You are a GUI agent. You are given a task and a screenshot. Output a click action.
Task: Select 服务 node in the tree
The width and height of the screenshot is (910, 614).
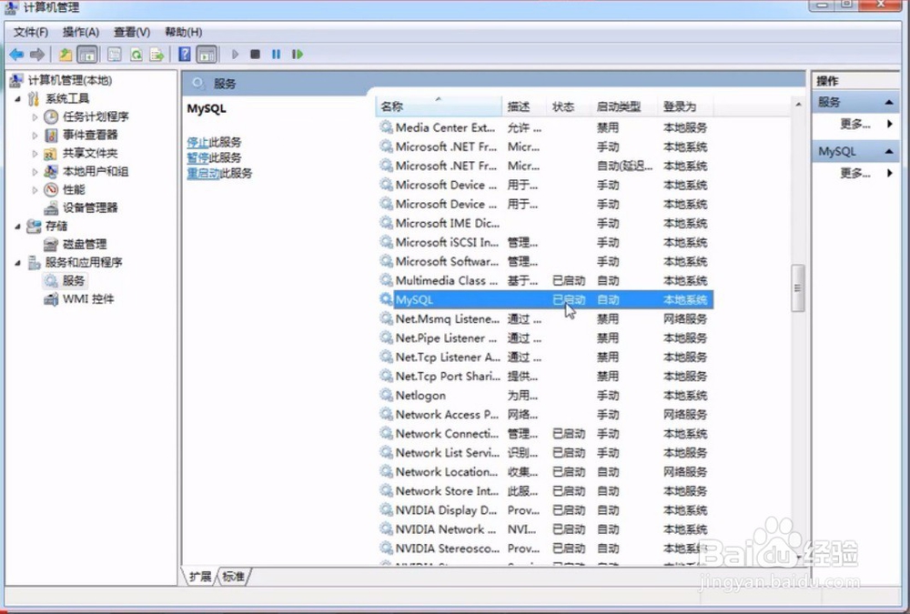point(74,281)
